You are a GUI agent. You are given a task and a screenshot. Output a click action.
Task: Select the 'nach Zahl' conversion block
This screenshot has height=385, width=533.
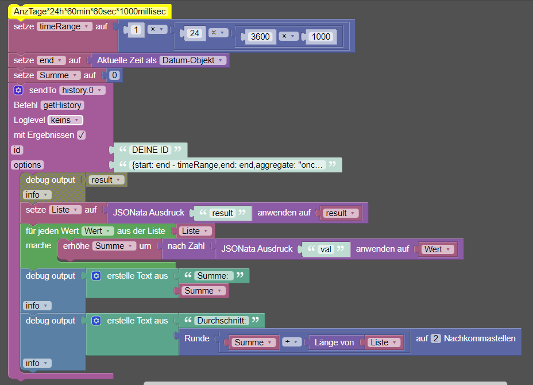[x=186, y=246]
